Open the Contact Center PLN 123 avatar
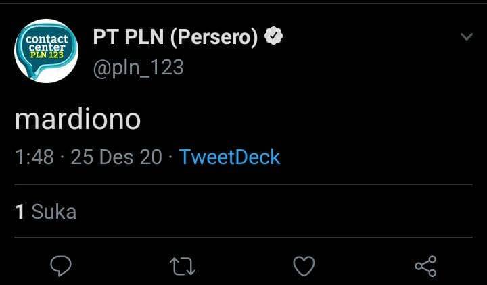 46,51
